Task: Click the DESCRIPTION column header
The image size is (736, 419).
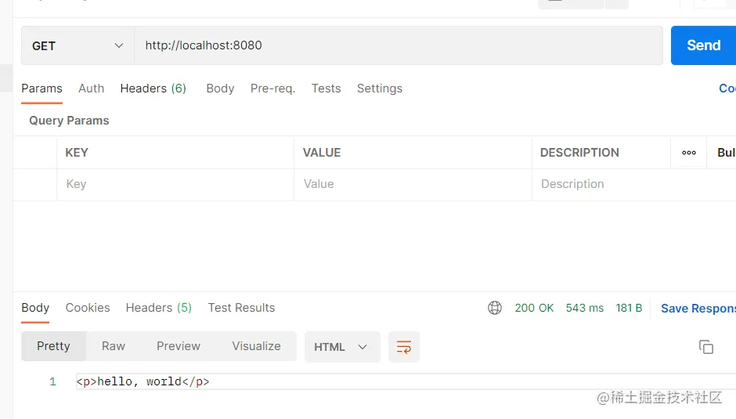Action: tap(579, 153)
